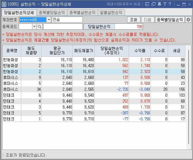This screenshot has height=160, width=193.
Task: Close the 실현손익 window
Action: [190, 4]
